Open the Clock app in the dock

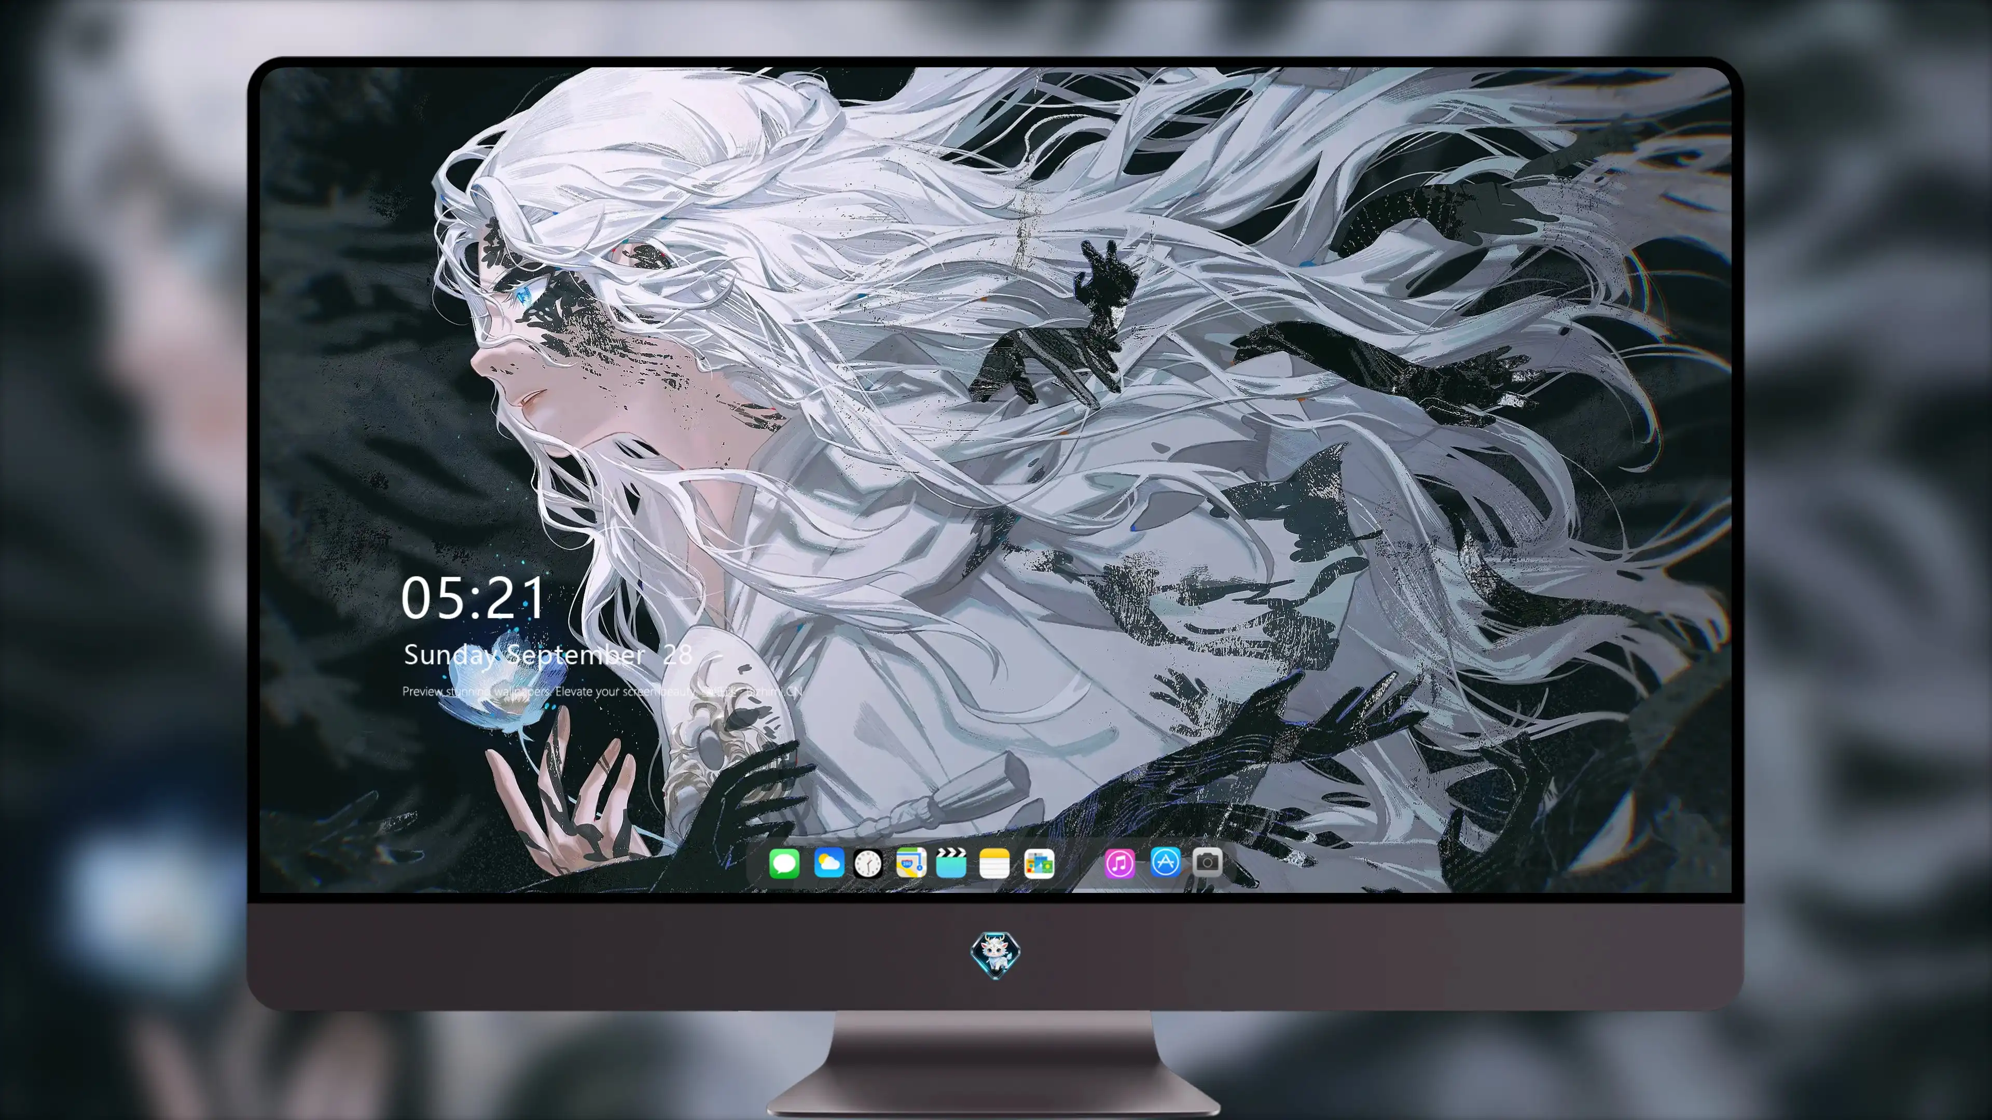point(868,863)
